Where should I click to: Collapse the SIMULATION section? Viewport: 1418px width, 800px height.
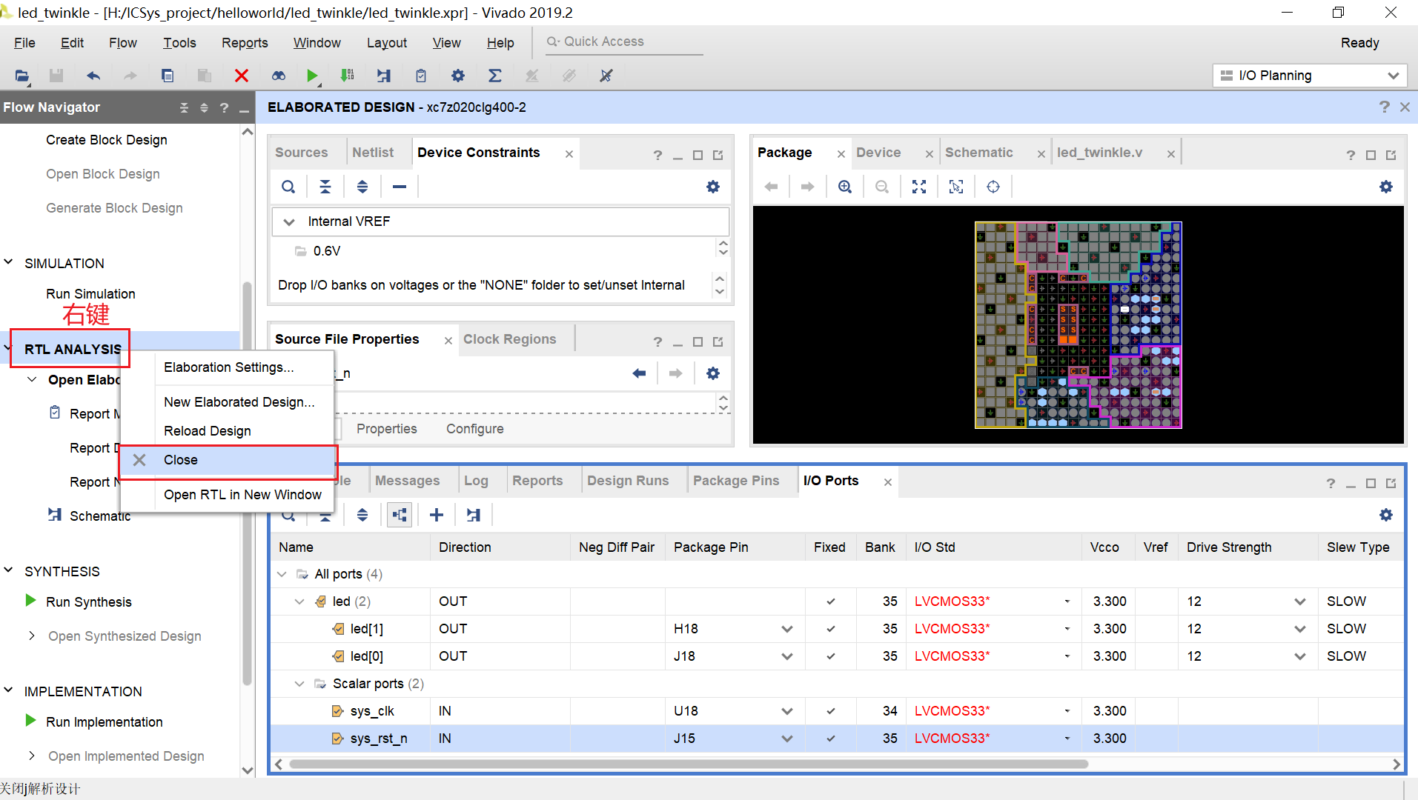[x=9, y=262]
